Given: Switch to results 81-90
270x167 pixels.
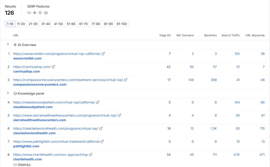Looking at the screenshot, I should click(x=108, y=24).
